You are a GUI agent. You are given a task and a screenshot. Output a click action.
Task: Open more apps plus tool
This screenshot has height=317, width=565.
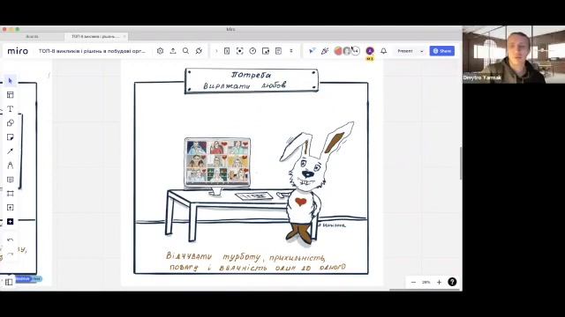pos(10,221)
